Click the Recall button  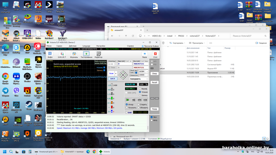tap(154, 82)
